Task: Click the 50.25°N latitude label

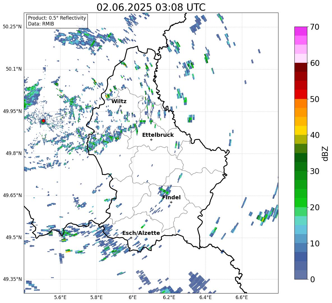Action: pyautogui.click(x=12, y=27)
